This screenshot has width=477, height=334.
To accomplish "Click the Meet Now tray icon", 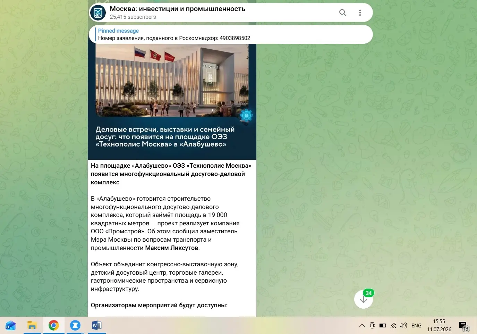I will pos(372,325).
